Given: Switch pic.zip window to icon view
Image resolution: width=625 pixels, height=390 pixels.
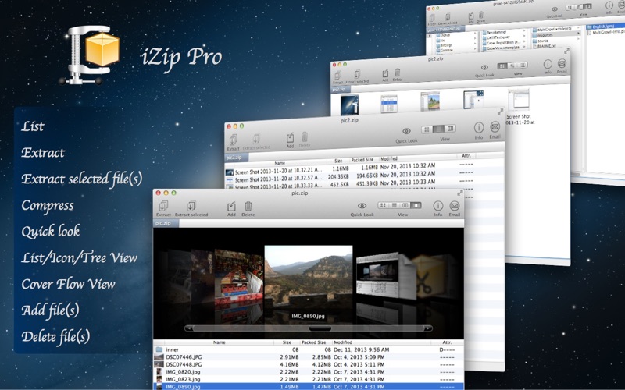Looking at the screenshot, I should (383, 205).
